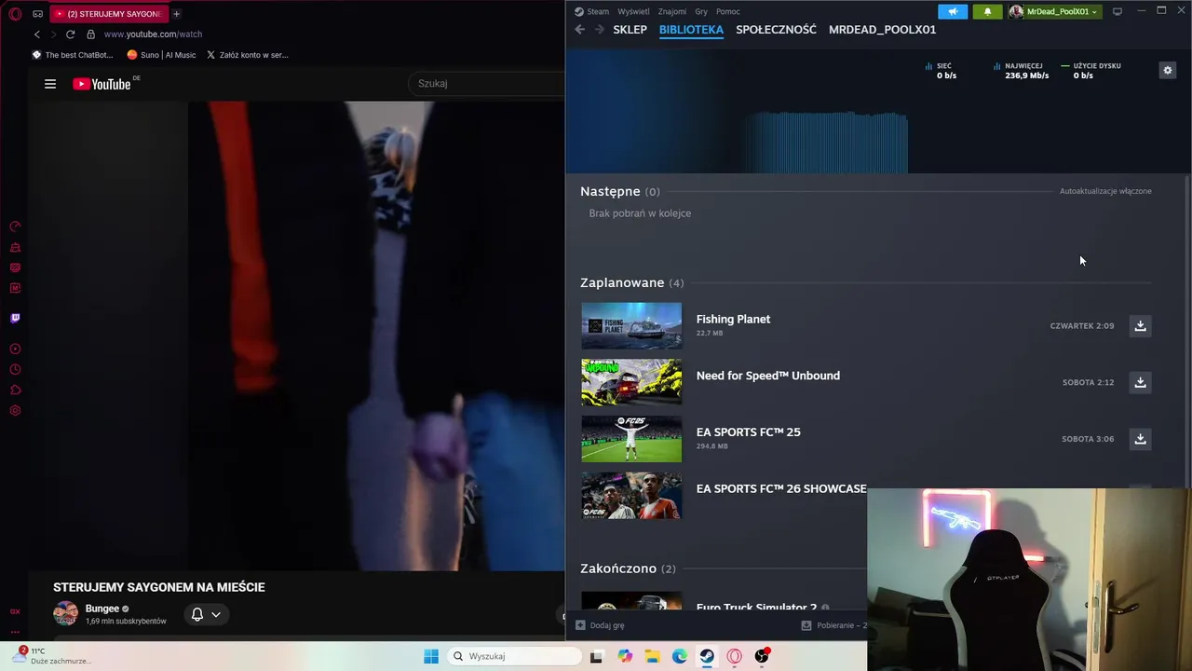Screen dimensions: 1192x671
Task: Open Opera sidebar history clock
Action: point(15,370)
